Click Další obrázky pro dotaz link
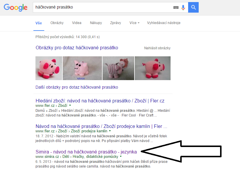This screenshot has height=174, width=240. (77, 87)
